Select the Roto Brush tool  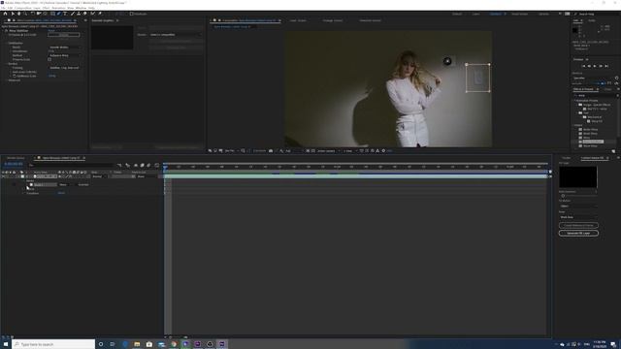tap(93, 14)
